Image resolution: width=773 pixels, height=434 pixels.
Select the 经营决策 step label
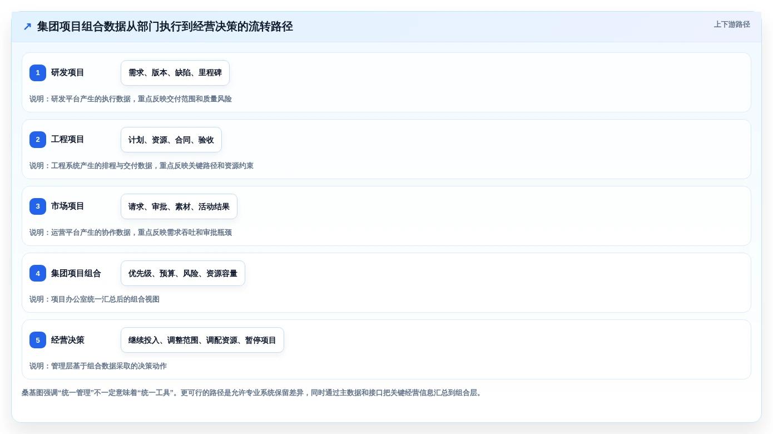pyautogui.click(x=68, y=340)
